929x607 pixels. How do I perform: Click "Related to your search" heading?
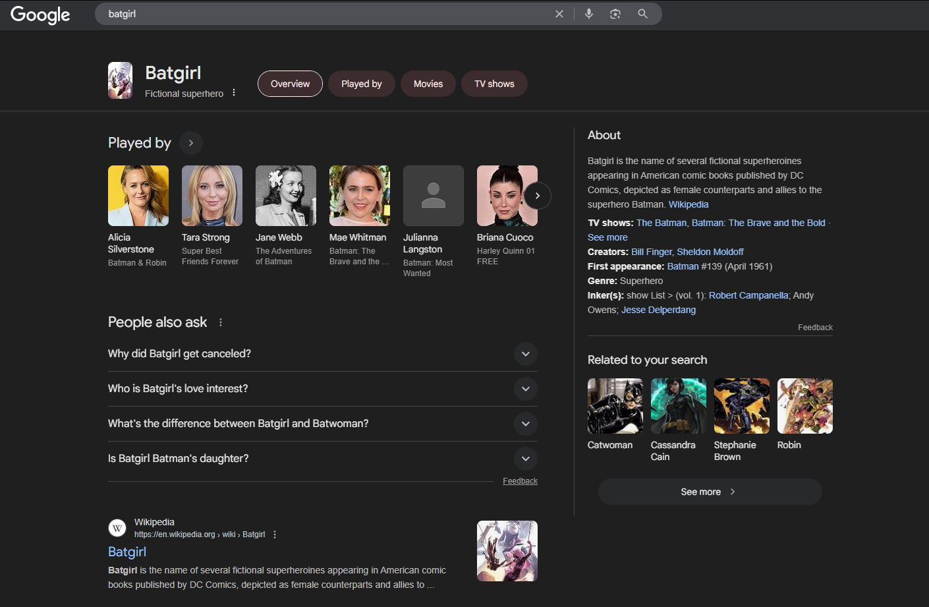(647, 360)
